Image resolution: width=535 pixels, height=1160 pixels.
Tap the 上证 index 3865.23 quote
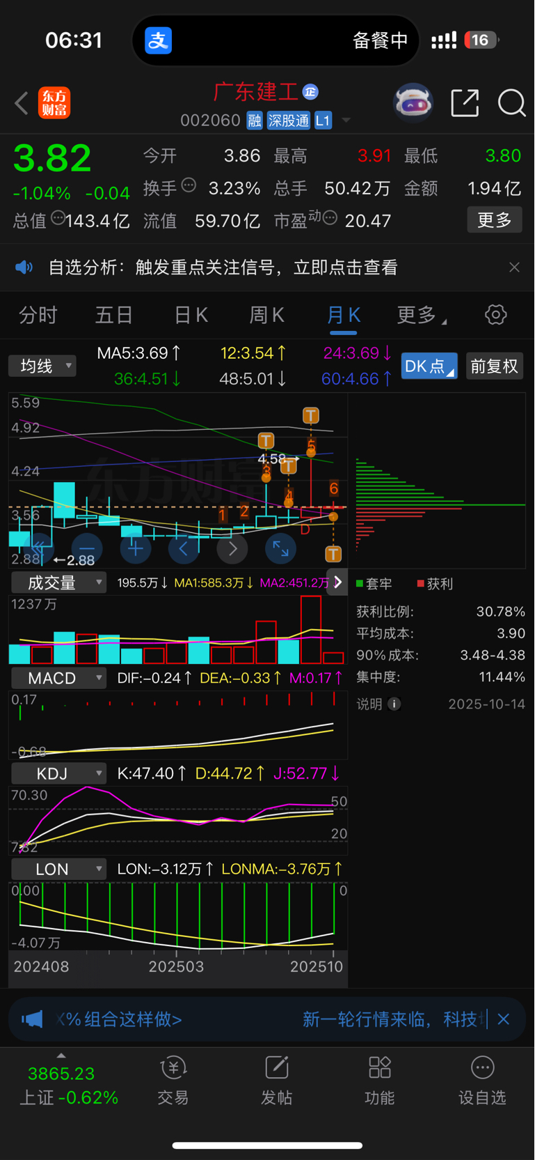coord(61,1074)
